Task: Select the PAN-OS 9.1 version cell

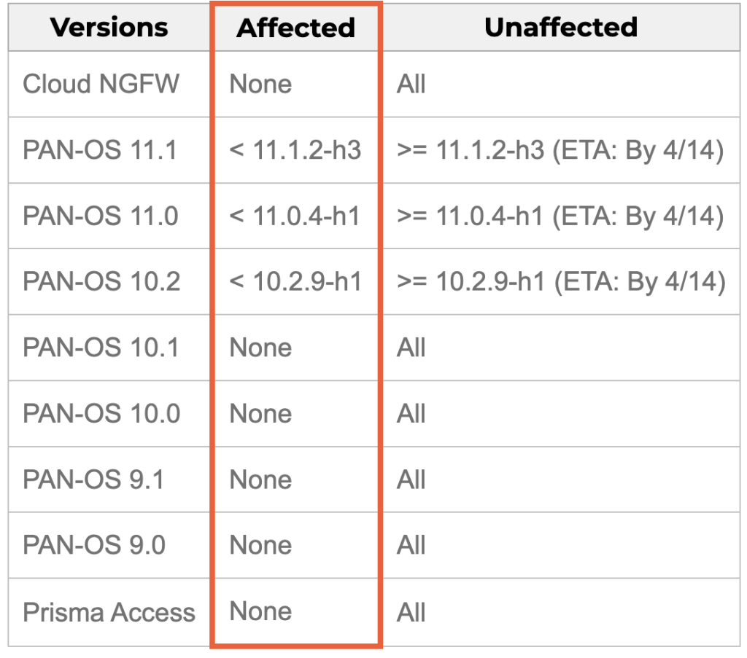Action: tap(93, 479)
